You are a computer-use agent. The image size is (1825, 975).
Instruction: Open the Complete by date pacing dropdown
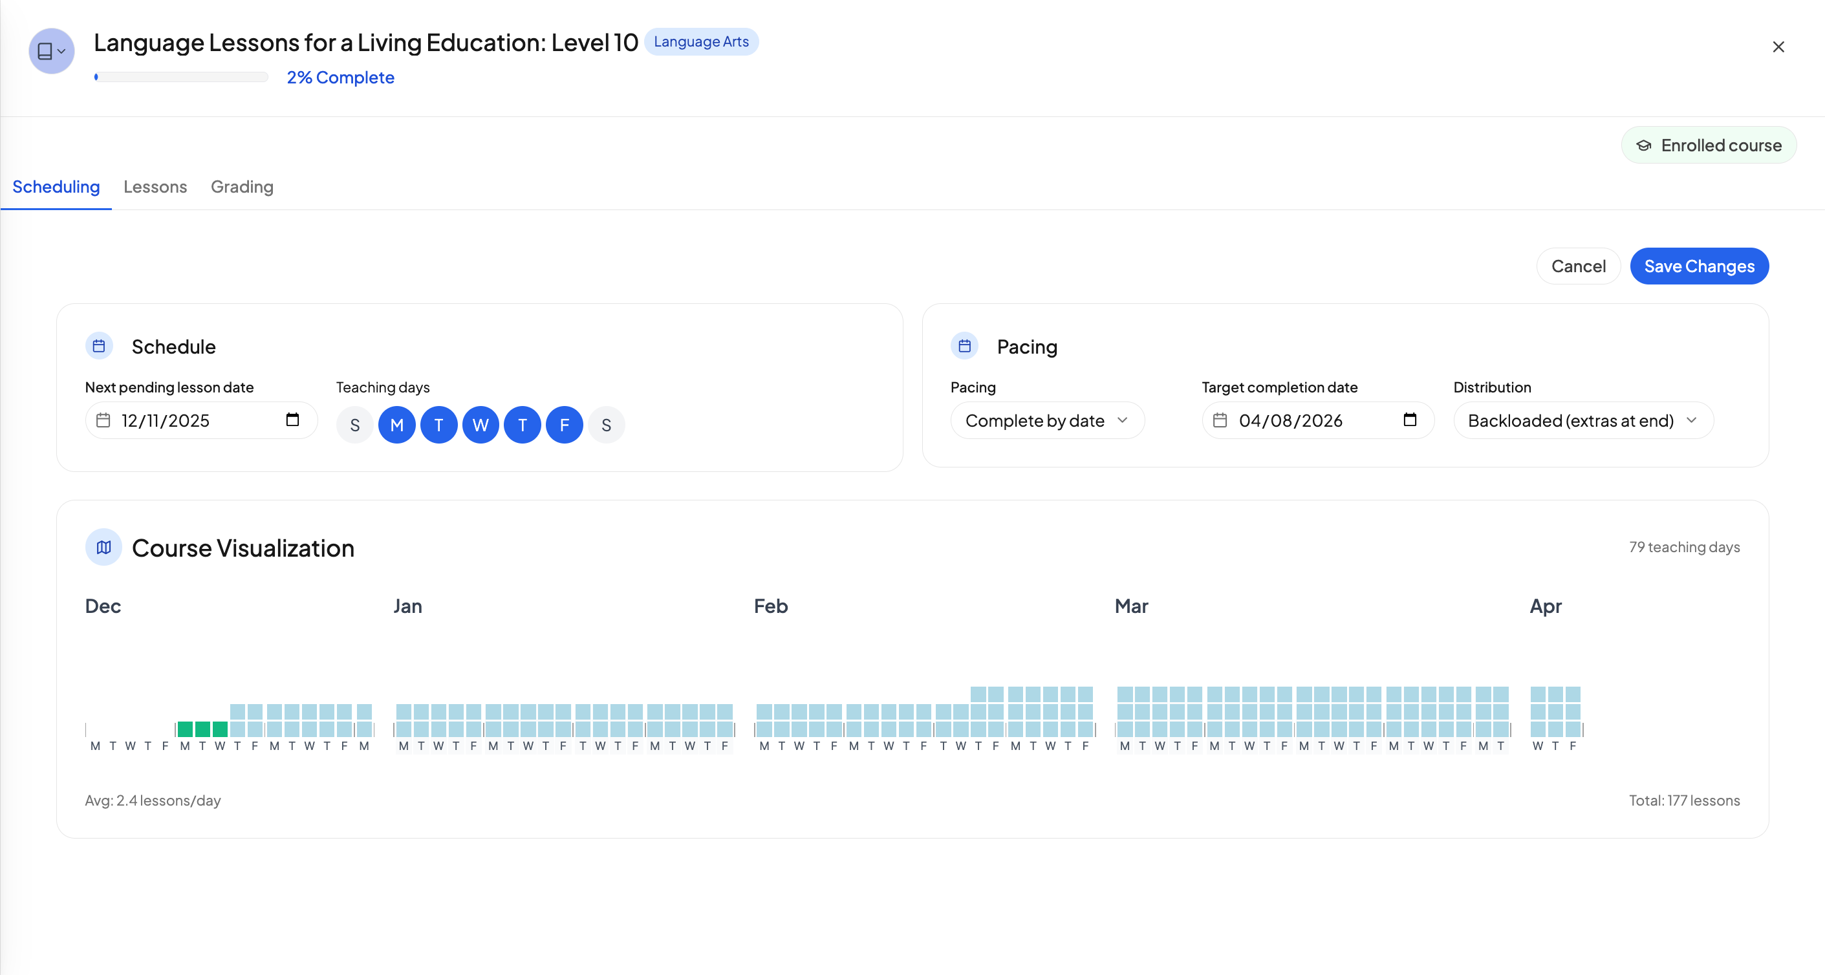pos(1046,421)
